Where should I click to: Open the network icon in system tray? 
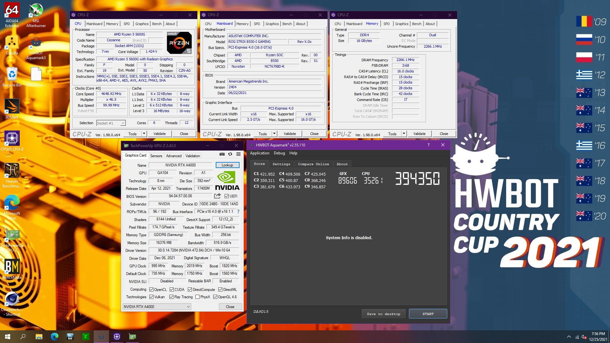(x=577, y=337)
